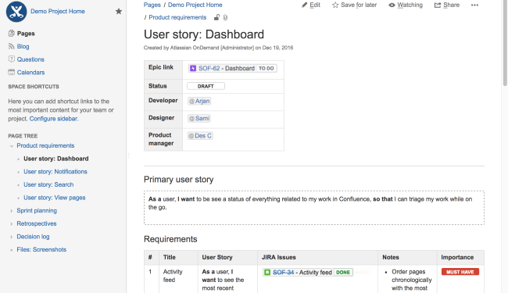The image size is (508, 293).
Task: Click the Confluence space logo icon
Action: pos(16,12)
